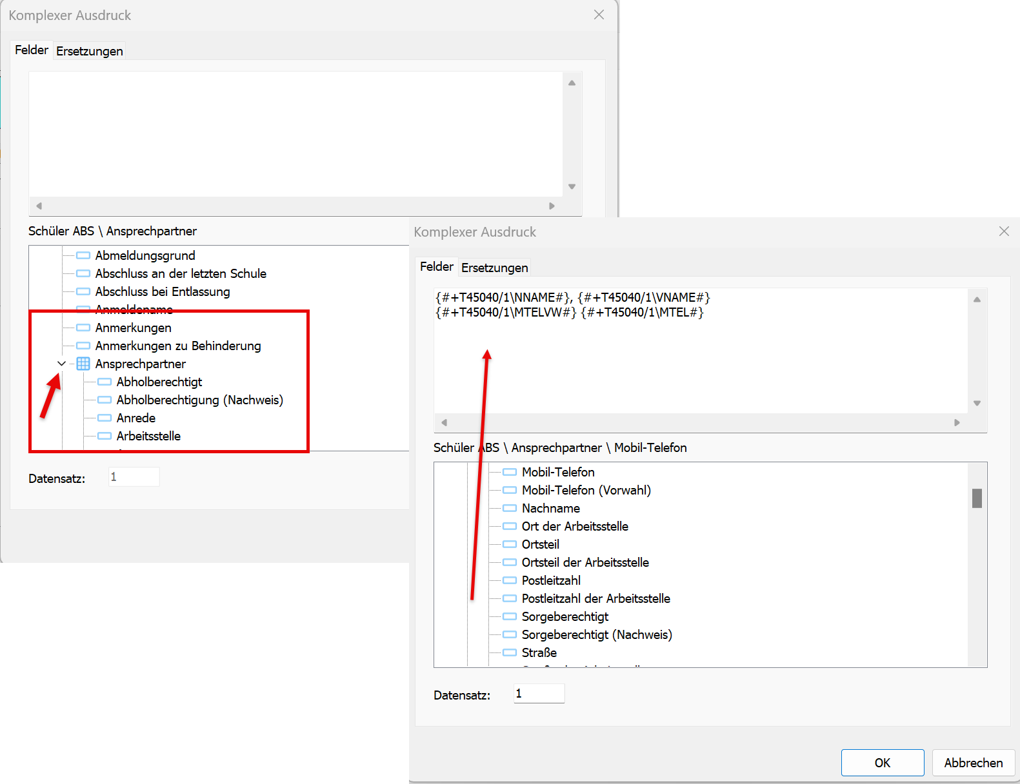Switch to Ersetzungen tab in the front dialog
The height and width of the screenshot is (784, 1020).
pos(495,268)
